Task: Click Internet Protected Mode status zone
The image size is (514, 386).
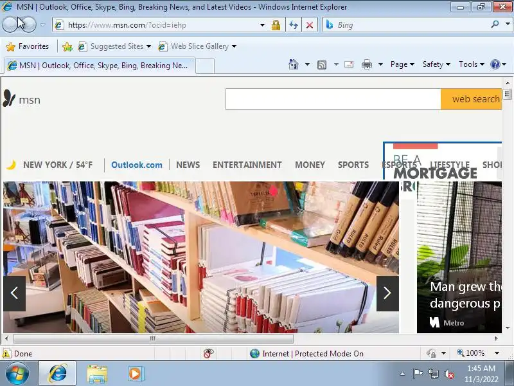Action: [306, 353]
